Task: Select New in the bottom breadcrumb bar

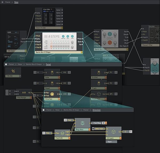Action: (57, 110)
